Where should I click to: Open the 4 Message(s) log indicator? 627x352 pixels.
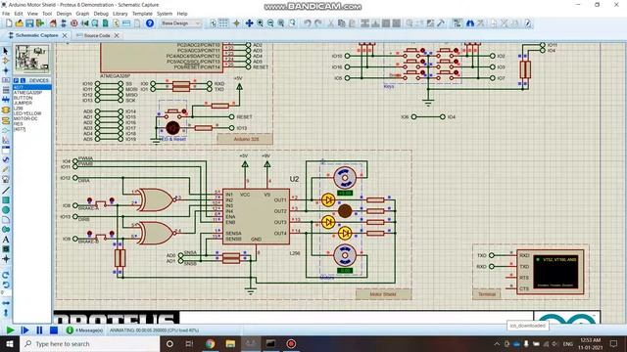tap(85, 330)
